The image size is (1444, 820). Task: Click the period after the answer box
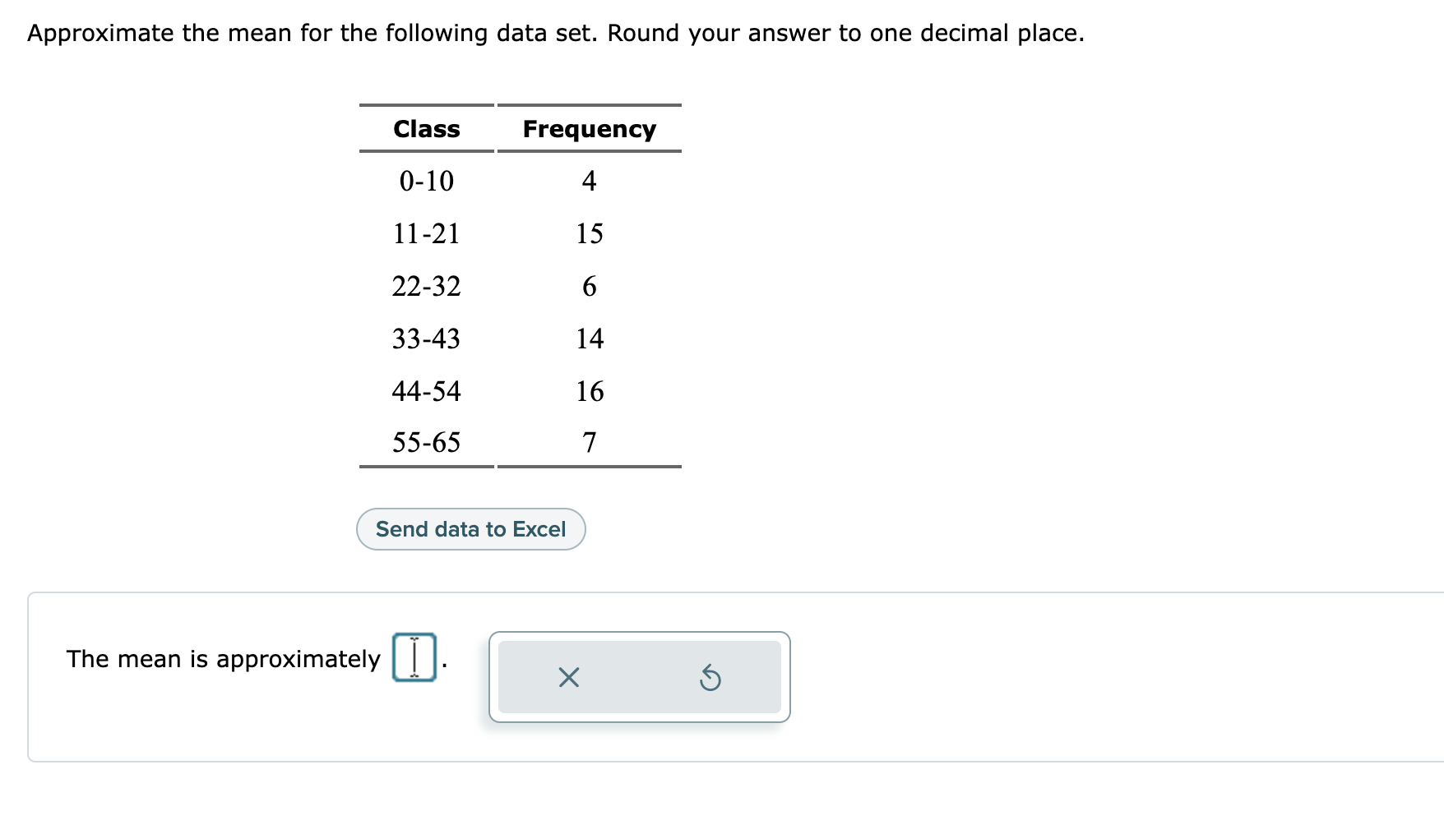pyautogui.click(x=443, y=662)
